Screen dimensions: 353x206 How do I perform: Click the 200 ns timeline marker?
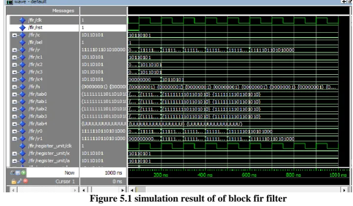(x=161, y=175)
